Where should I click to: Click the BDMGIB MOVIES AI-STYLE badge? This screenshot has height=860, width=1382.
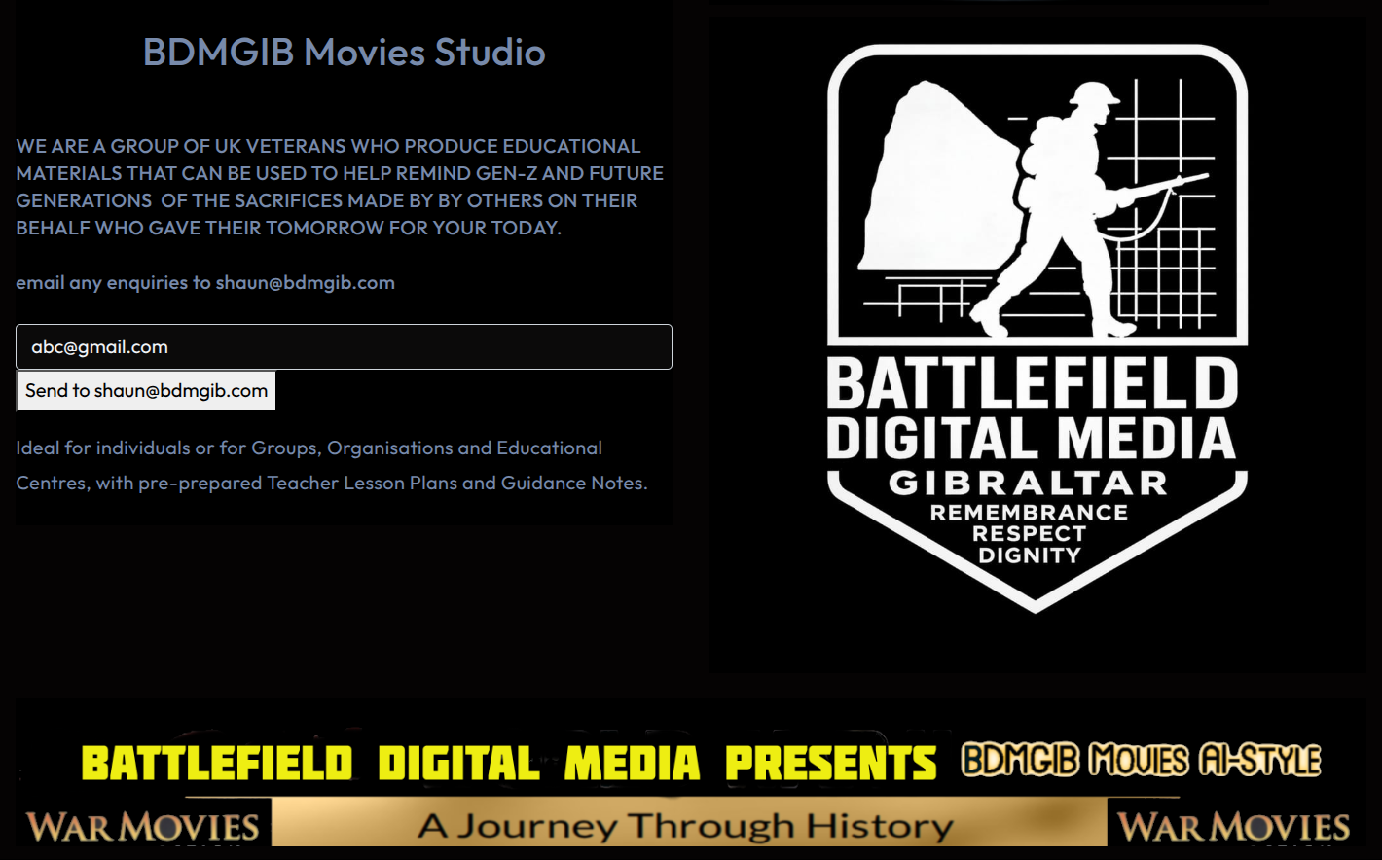click(1141, 761)
